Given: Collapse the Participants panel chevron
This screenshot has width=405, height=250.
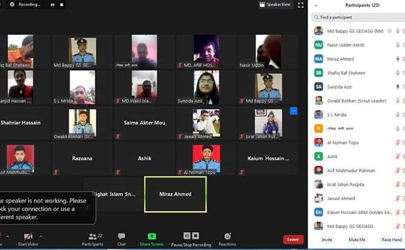Looking at the screenshot, I should click(316, 5).
